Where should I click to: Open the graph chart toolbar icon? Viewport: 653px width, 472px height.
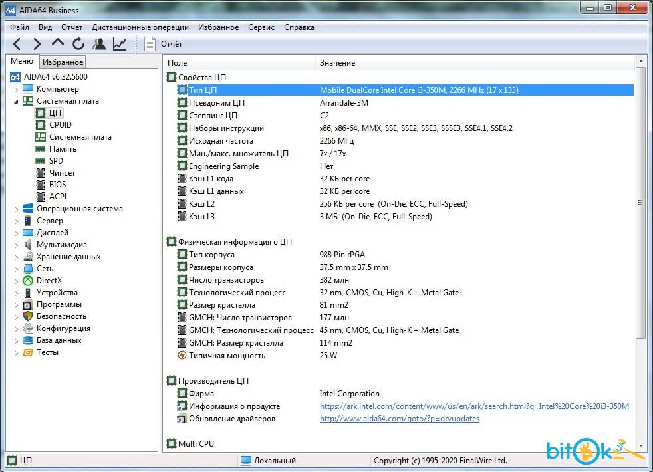120,44
